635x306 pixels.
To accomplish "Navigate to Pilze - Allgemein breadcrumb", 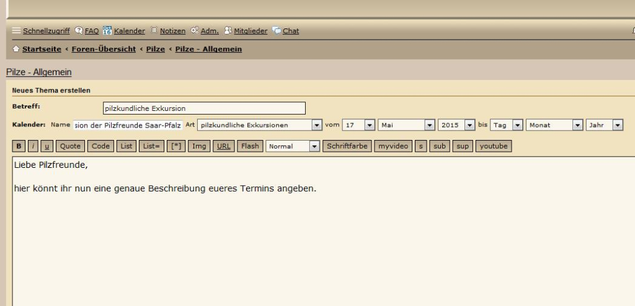I will [x=208, y=49].
